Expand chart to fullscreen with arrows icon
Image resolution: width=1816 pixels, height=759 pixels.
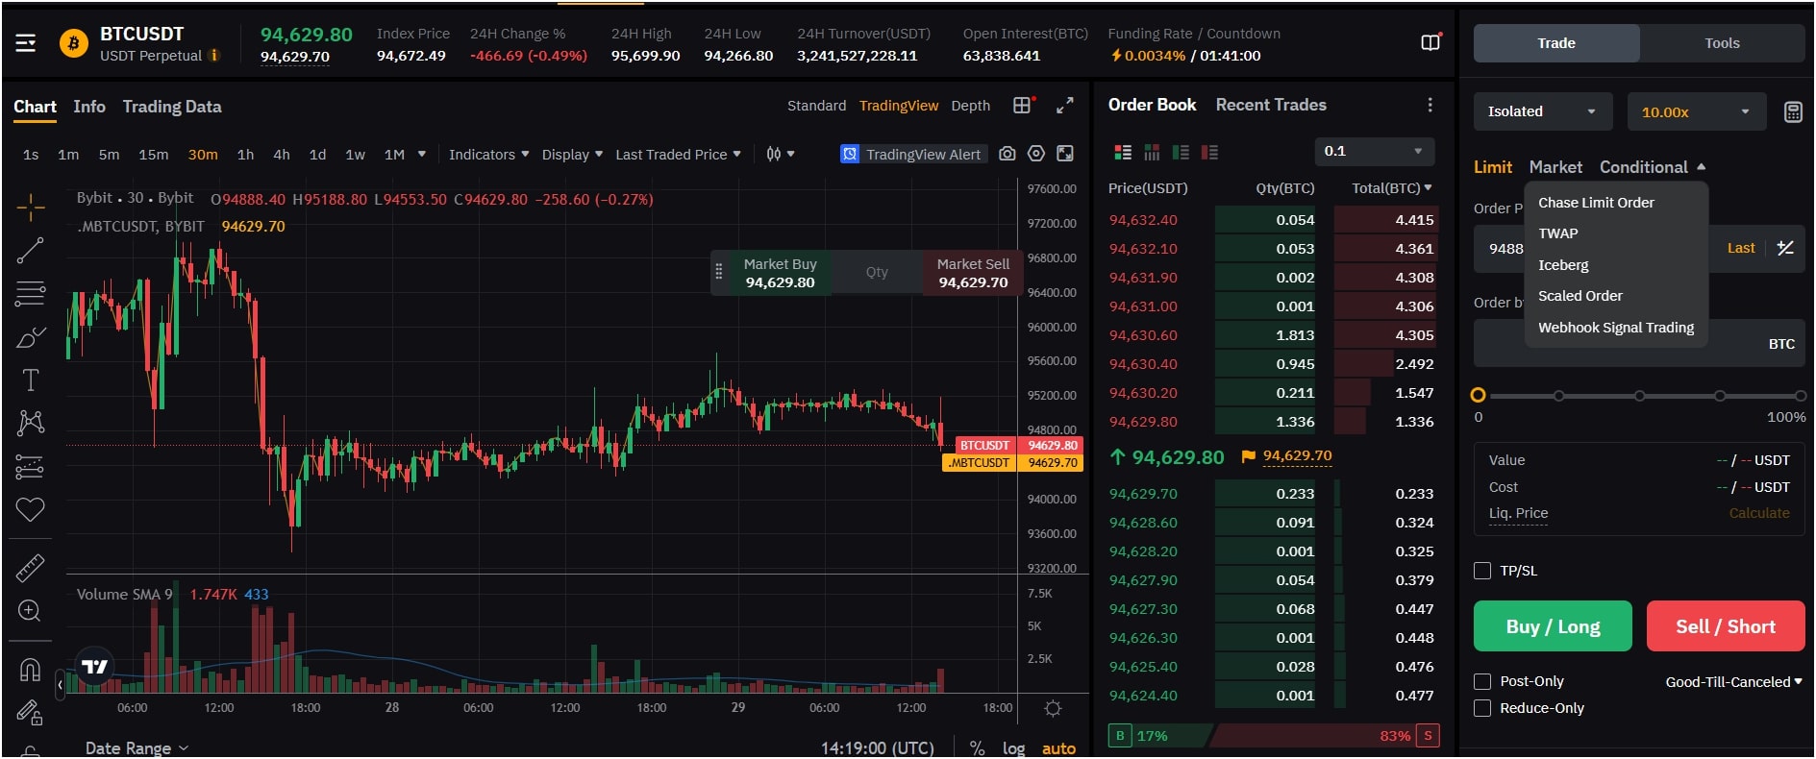coord(1065,106)
